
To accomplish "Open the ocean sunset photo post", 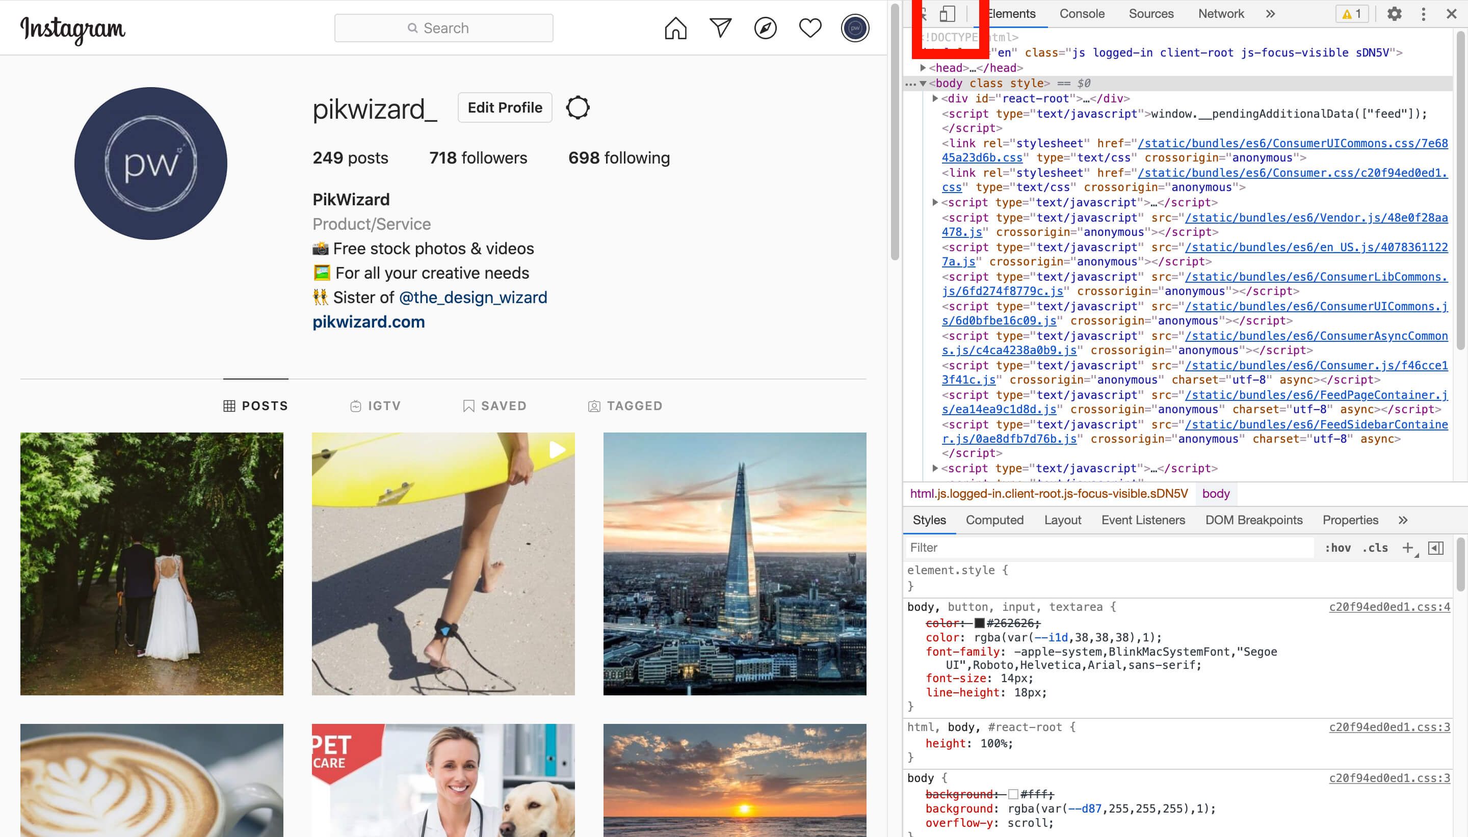I will click(735, 780).
